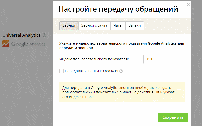Go to the Заявки tab

[x=135, y=26]
